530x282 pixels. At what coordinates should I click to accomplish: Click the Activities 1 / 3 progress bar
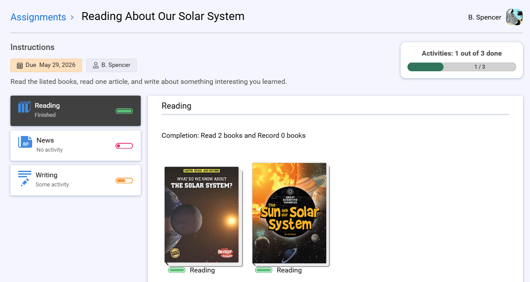462,67
